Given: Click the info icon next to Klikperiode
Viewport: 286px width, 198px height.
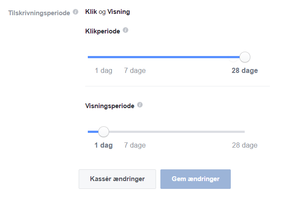Looking at the screenshot, I should (126, 30).
